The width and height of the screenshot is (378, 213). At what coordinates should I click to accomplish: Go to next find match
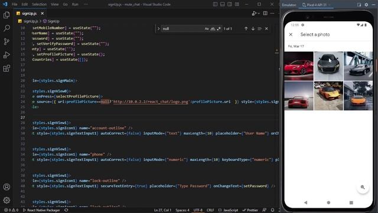[x=253, y=28]
